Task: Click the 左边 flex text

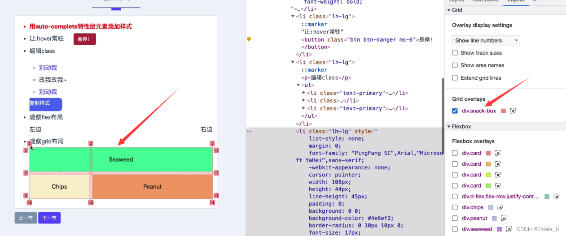Action: 35,129
